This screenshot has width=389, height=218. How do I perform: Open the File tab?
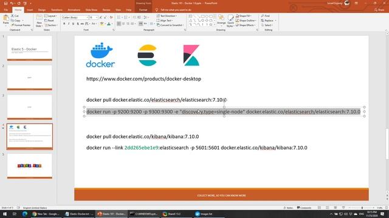(x=6, y=10)
